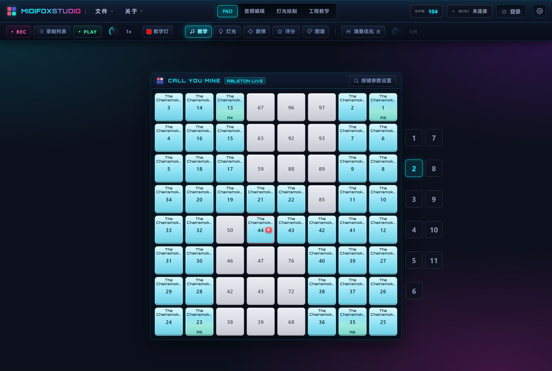
Task: Click the MIDIFOXSTUDIO logo icon
Action: (x=12, y=11)
